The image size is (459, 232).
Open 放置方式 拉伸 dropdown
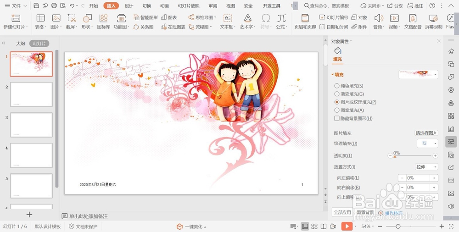(426, 167)
